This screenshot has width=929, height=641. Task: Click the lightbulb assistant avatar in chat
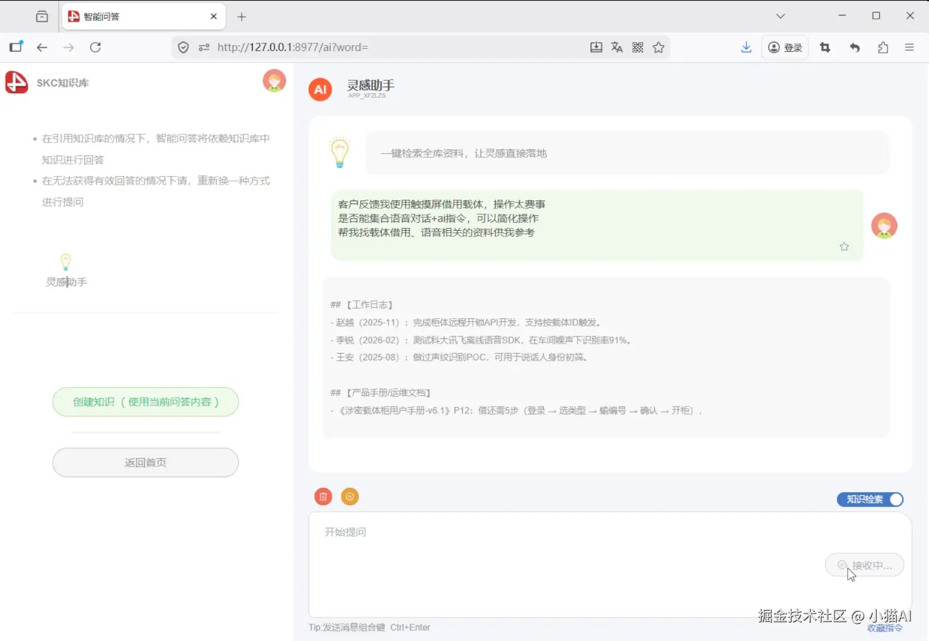click(339, 151)
